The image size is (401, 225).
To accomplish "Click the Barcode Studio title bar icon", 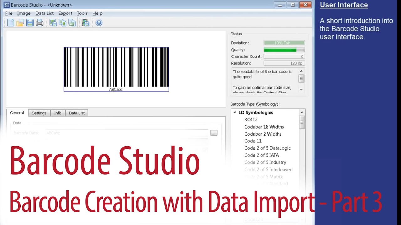I will (x=6, y=5).
